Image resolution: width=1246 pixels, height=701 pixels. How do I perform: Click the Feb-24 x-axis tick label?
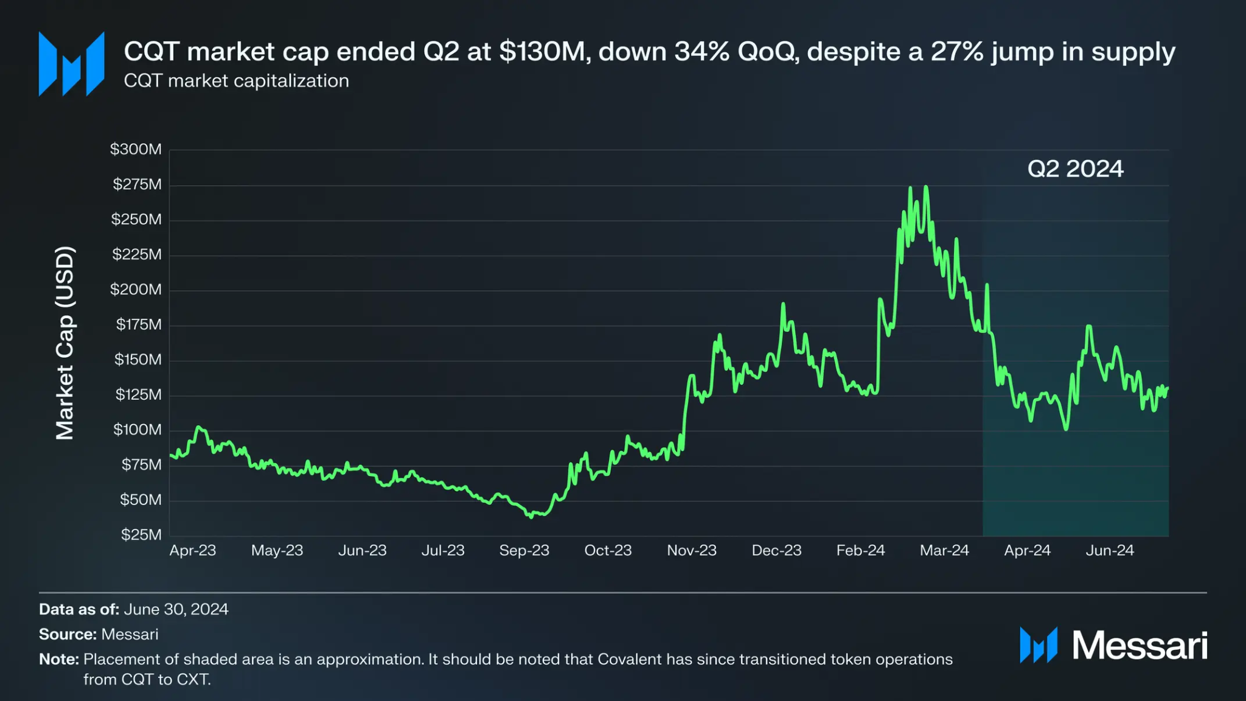860,550
